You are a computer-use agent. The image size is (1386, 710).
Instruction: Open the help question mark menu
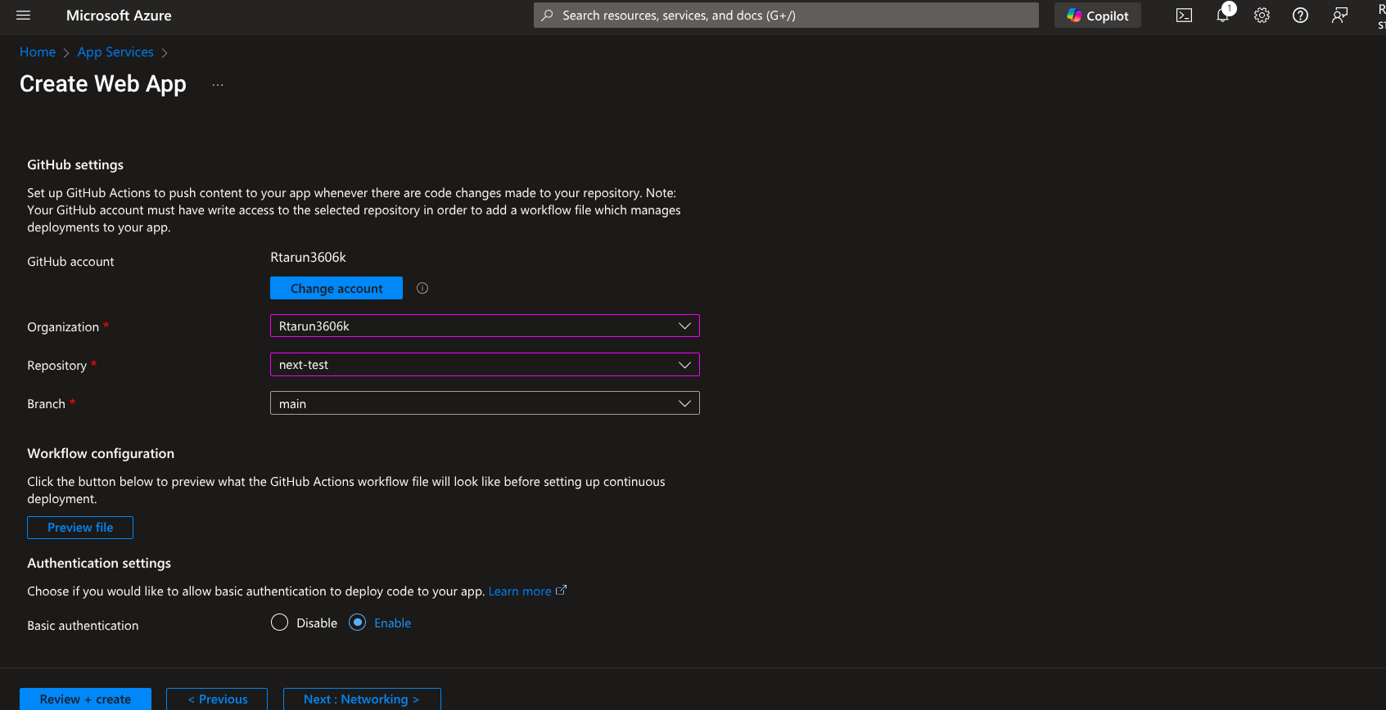click(1300, 16)
